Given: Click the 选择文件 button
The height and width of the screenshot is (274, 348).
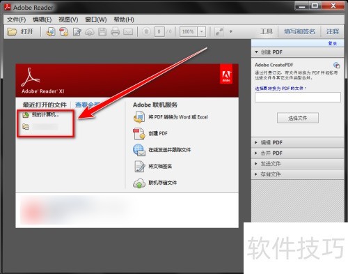Looking at the screenshot, I should (x=298, y=118).
